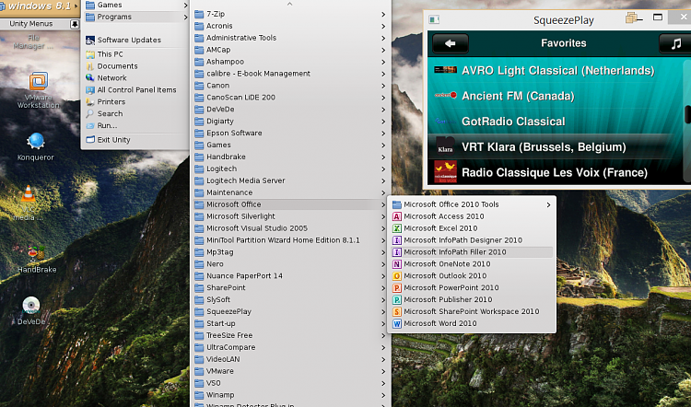691x407 pixels.
Task: Click the DeVeDe desktop icon
Action: 31,311
